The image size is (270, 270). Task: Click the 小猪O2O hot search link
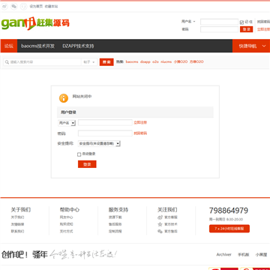coord(181,61)
